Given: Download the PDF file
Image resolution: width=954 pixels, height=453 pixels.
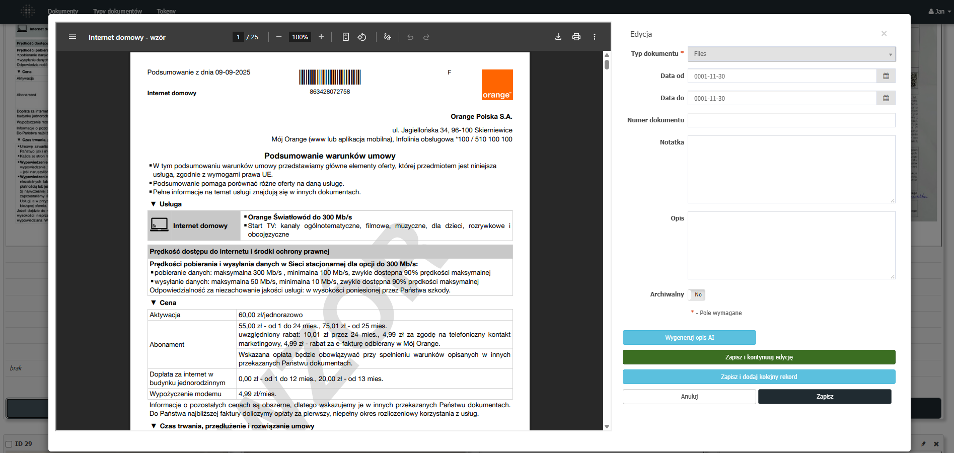Looking at the screenshot, I should (558, 37).
